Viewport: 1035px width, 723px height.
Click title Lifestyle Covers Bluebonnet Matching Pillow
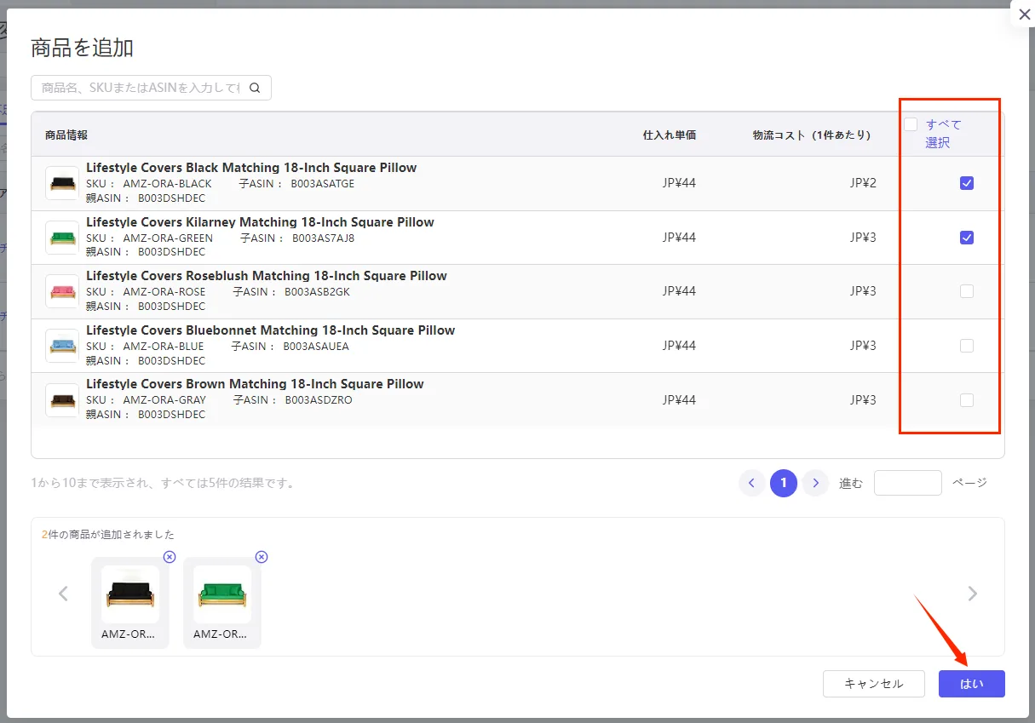pyautogui.click(x=271, y=330)
